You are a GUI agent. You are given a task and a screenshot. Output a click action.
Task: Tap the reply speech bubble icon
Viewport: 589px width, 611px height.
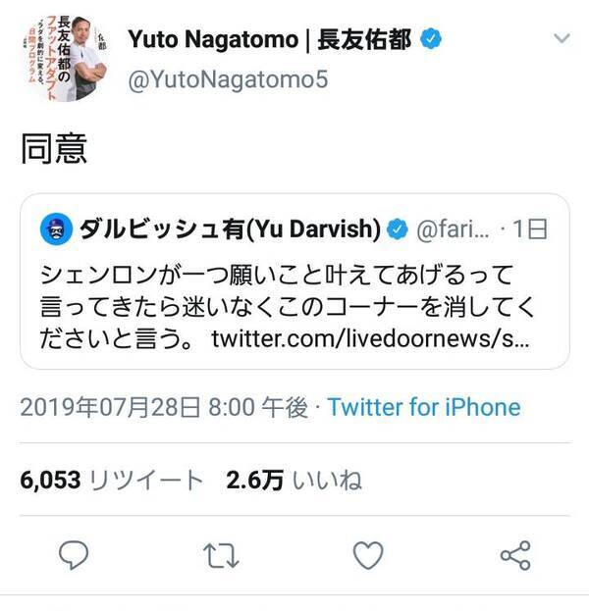coord(75,556)
